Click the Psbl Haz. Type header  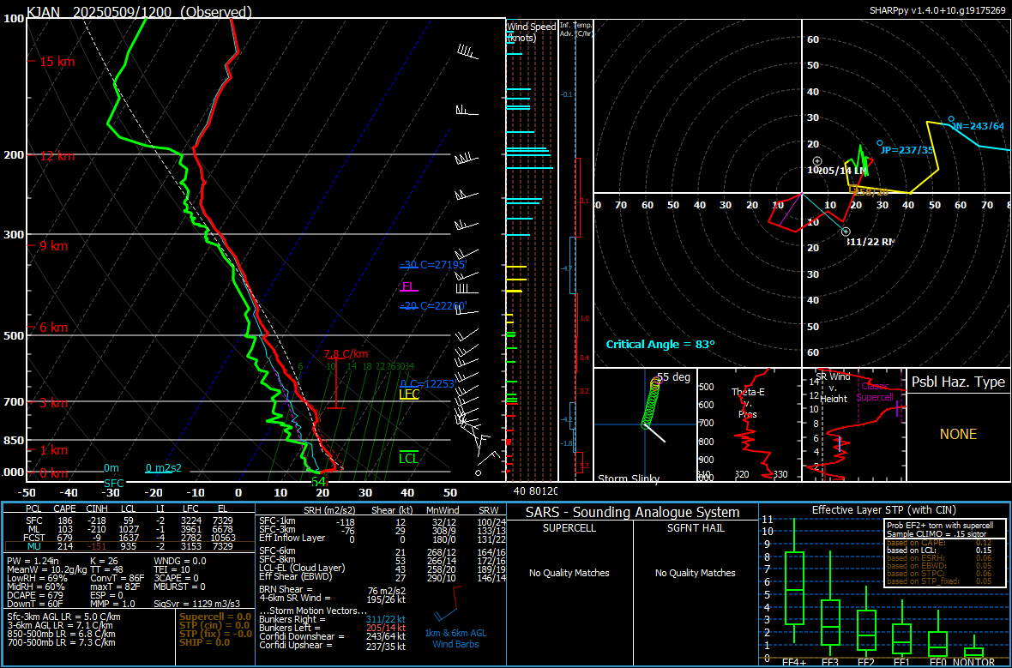(959, 382)
